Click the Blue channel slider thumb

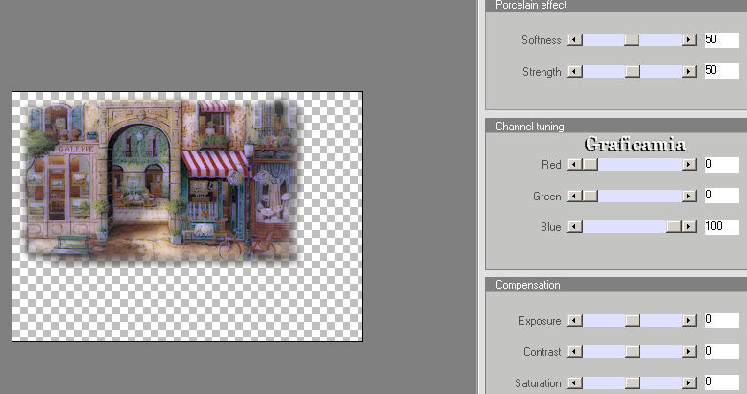674,226
